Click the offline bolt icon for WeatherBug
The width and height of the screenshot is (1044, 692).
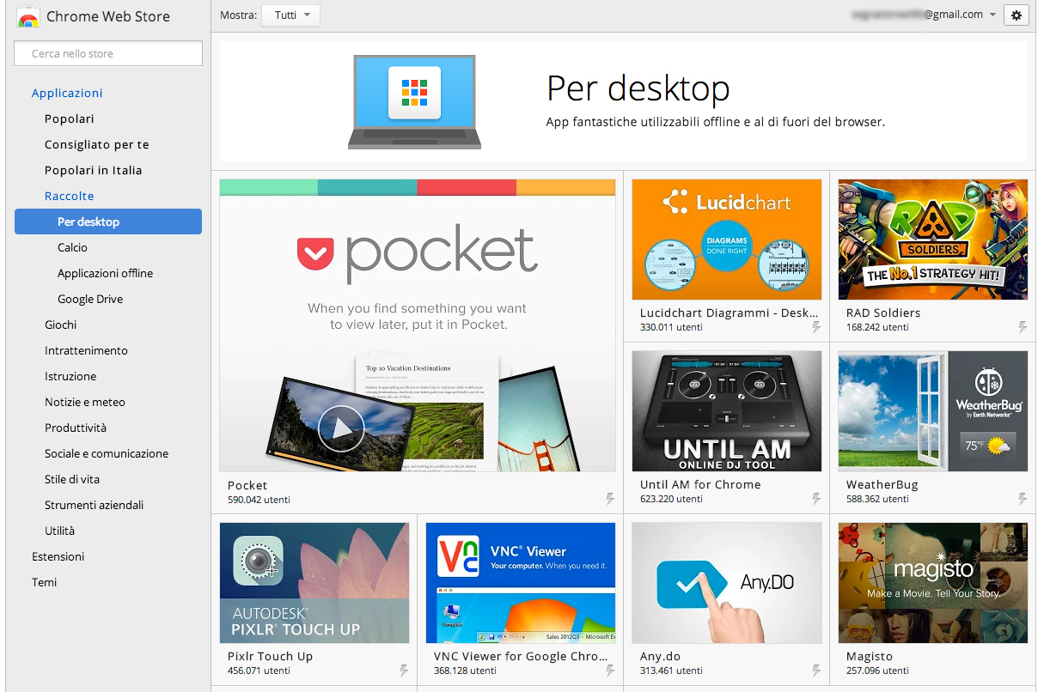tap(1023, 499)
